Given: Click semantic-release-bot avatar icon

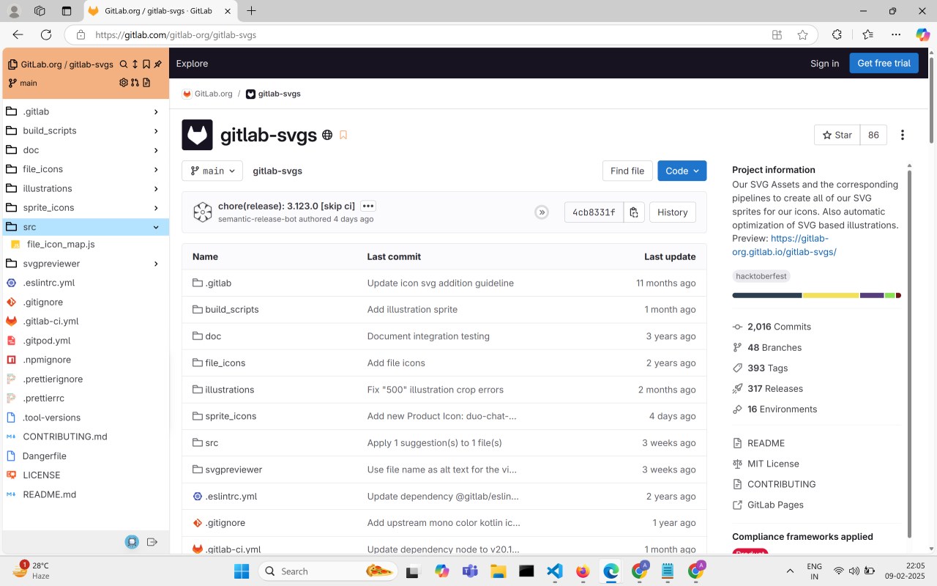Looking at the screenshot, I should [x=203, y=212].
